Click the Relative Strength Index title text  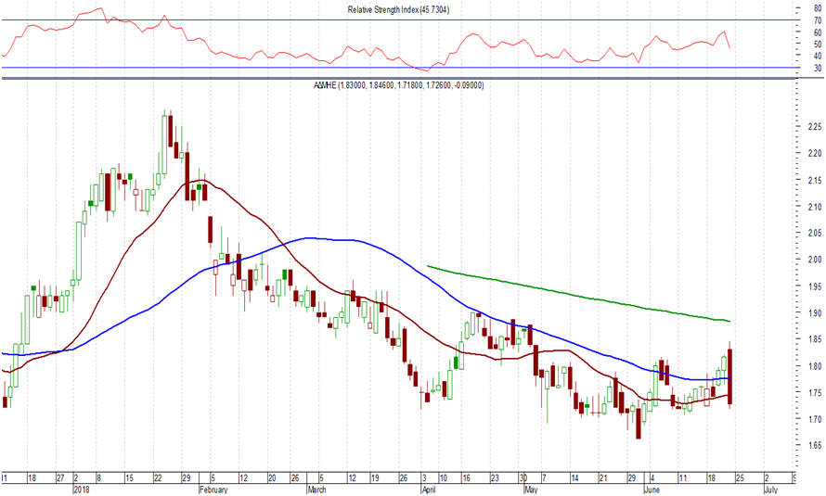[x=398, y=9]
